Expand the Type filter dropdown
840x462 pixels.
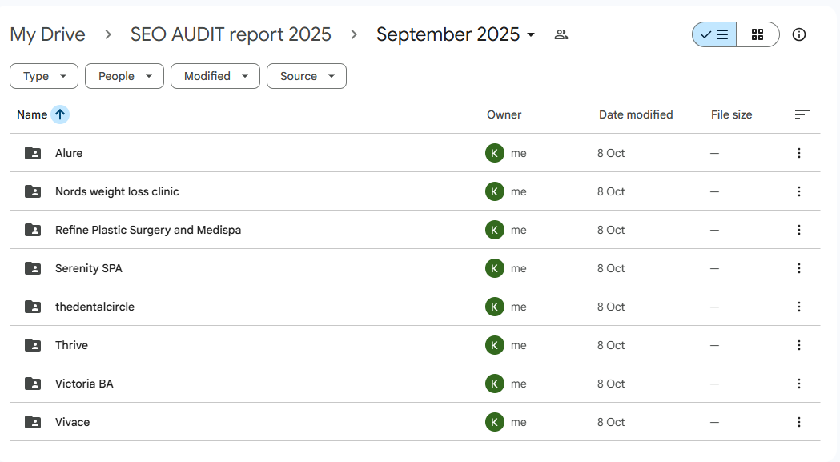pyautogui.click(x=44, y=76)
